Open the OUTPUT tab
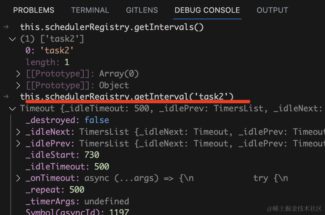Image resolution: width=325 pixels, height=215 pixels. point(272,10)
